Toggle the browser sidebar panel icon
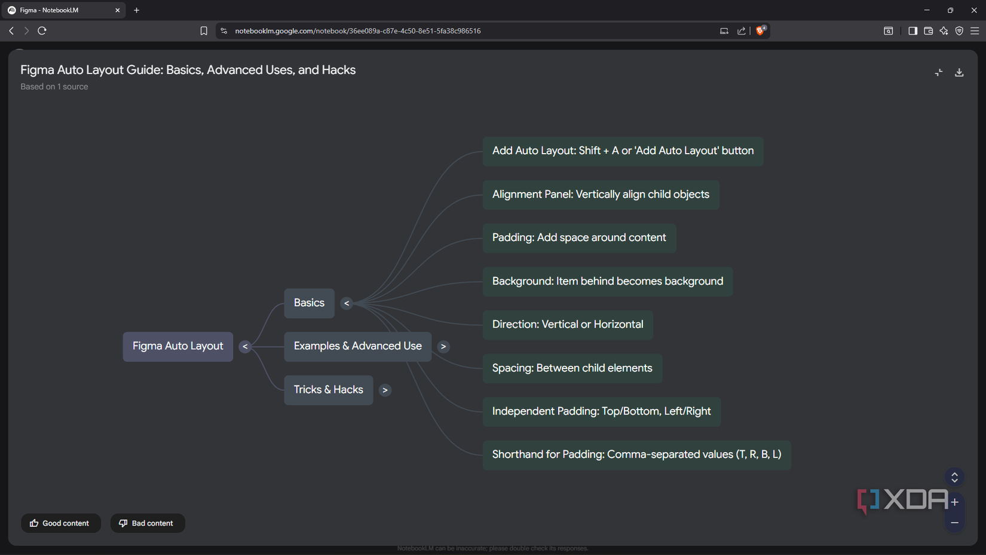The width and height of the screenshot is (986, 555). click(912, 31)
